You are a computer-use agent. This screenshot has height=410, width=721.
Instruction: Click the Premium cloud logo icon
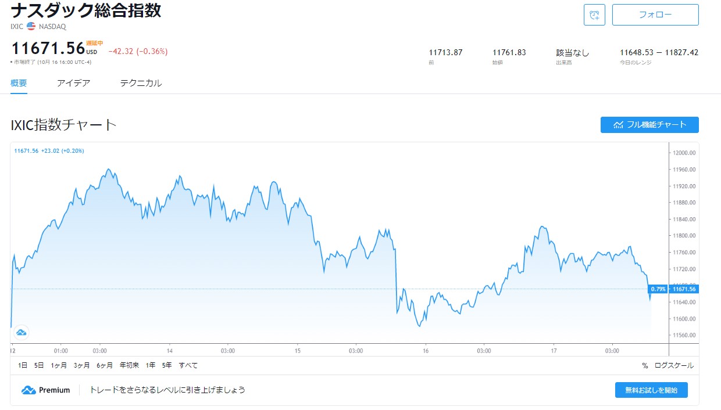(28, 390)
